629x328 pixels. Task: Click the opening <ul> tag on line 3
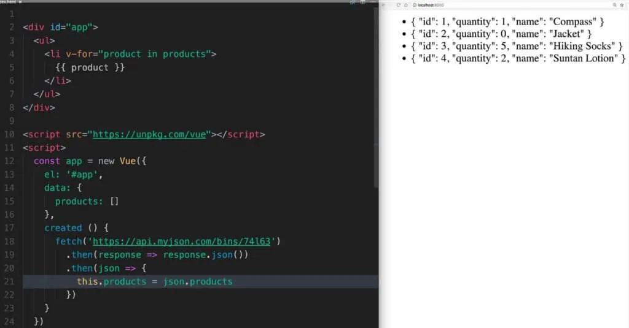tap(44, 40)
